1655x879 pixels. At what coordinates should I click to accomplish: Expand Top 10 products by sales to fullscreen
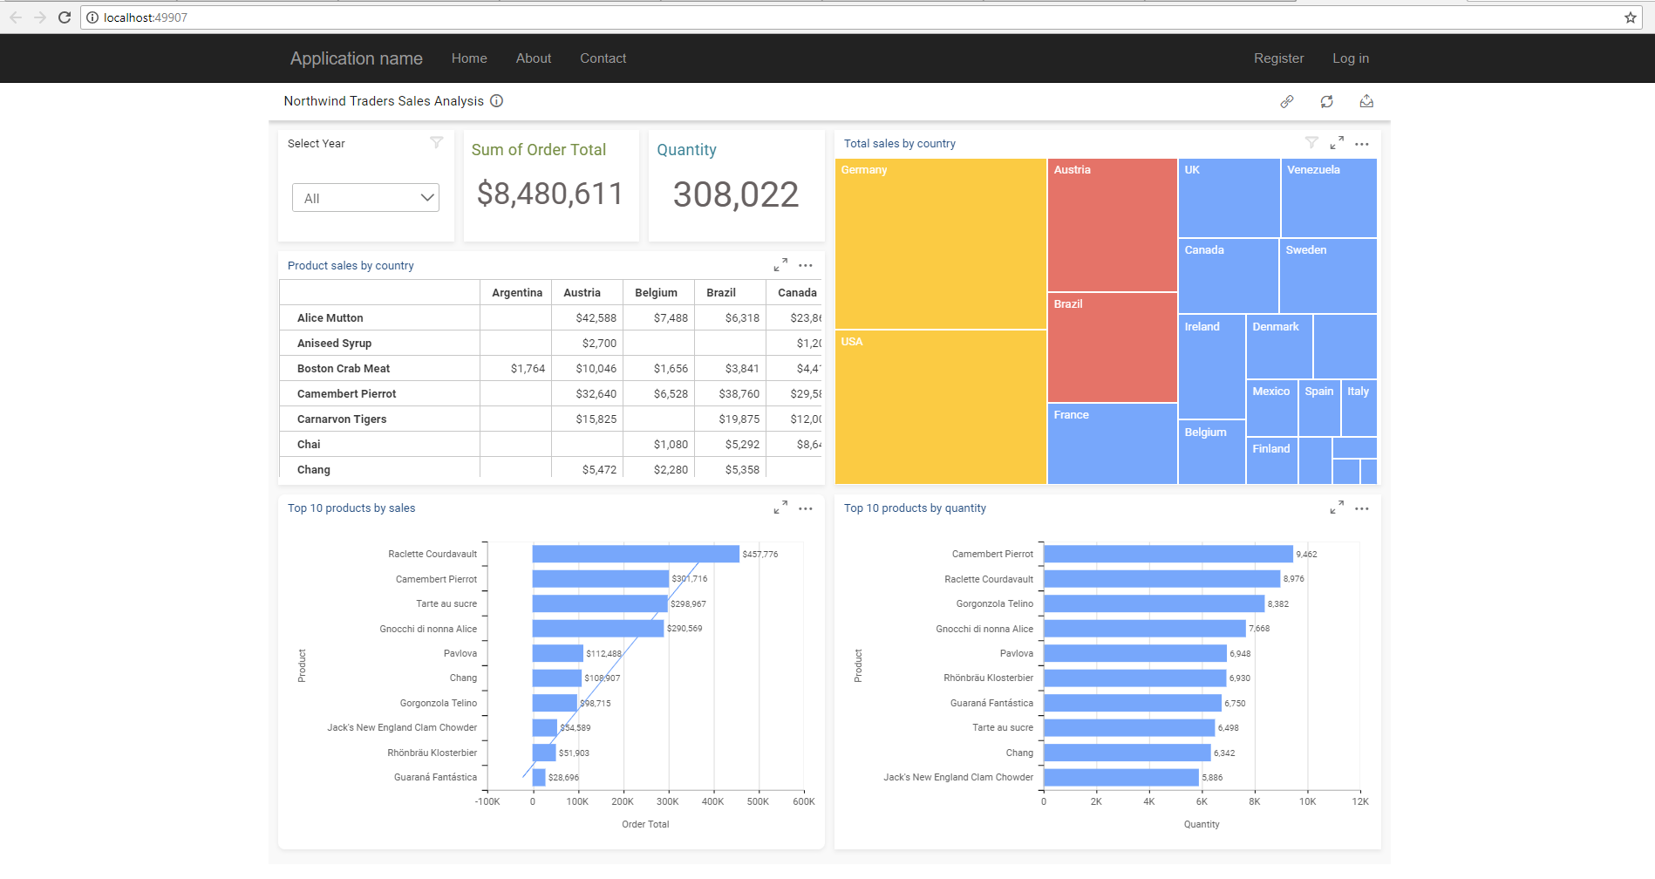pyautogui.click(x=780, y=508)
